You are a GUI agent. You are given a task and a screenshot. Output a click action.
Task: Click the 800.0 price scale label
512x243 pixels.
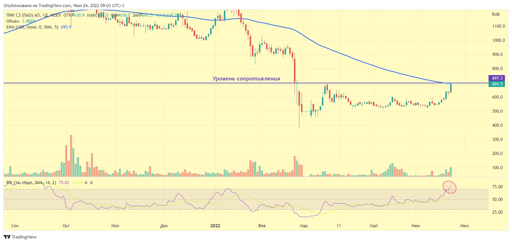coord(497,69)
